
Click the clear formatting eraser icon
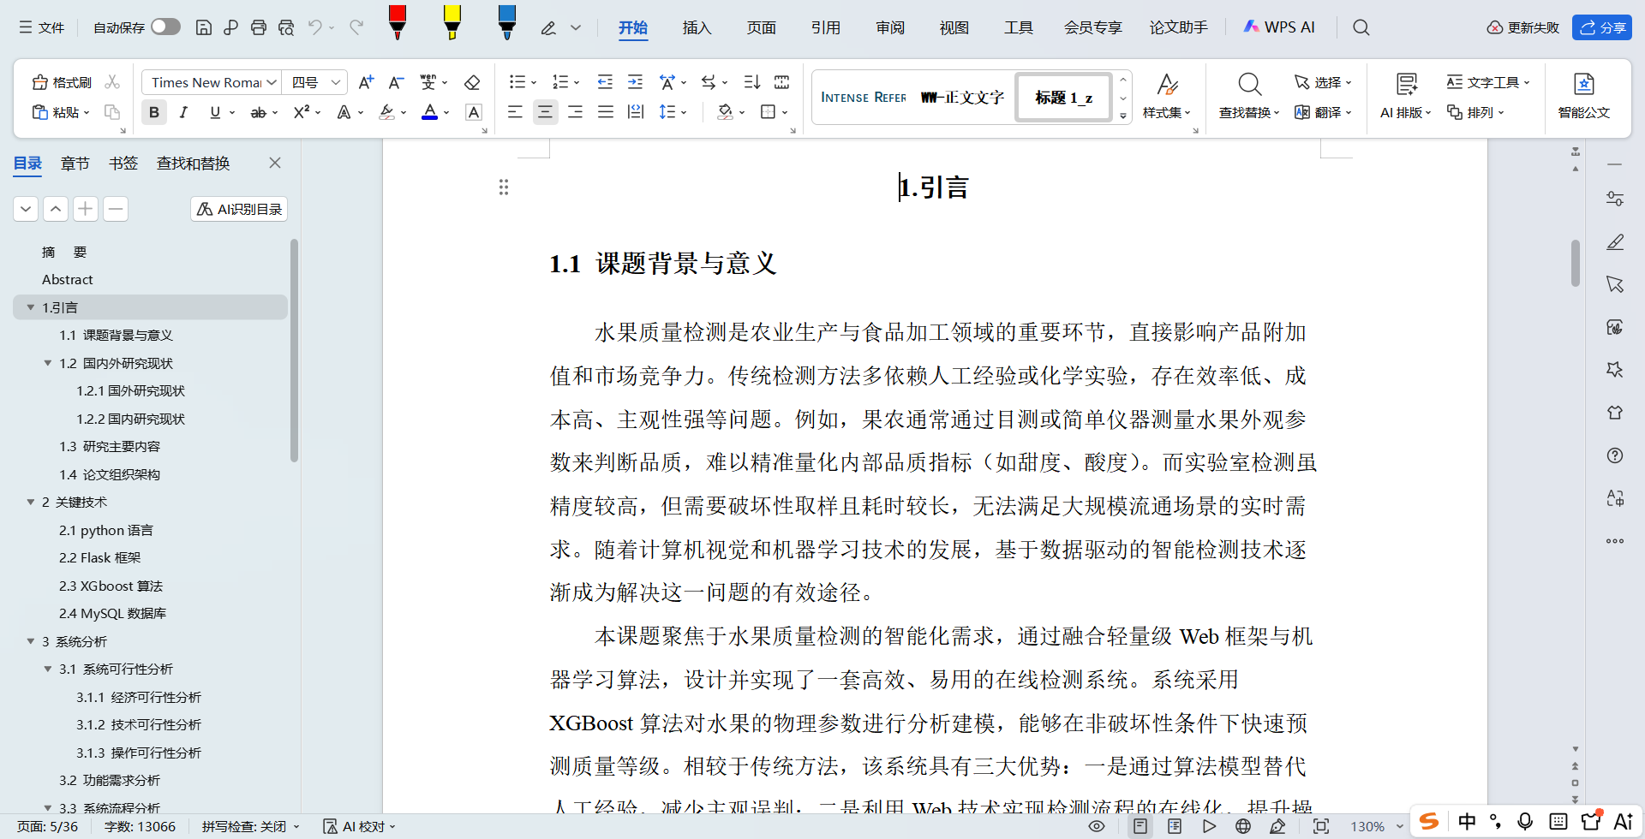[x=472, y=82]
